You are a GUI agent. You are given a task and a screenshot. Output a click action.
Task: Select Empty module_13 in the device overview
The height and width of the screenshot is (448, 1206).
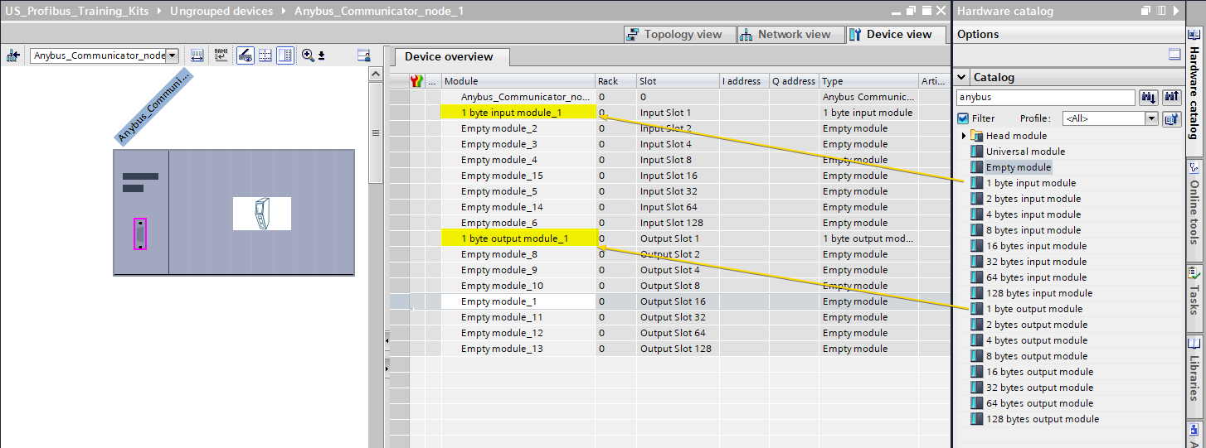[502, 349]
